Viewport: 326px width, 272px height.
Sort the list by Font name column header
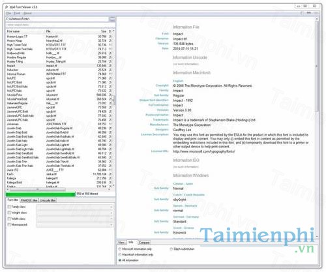(x=25, y=31)
